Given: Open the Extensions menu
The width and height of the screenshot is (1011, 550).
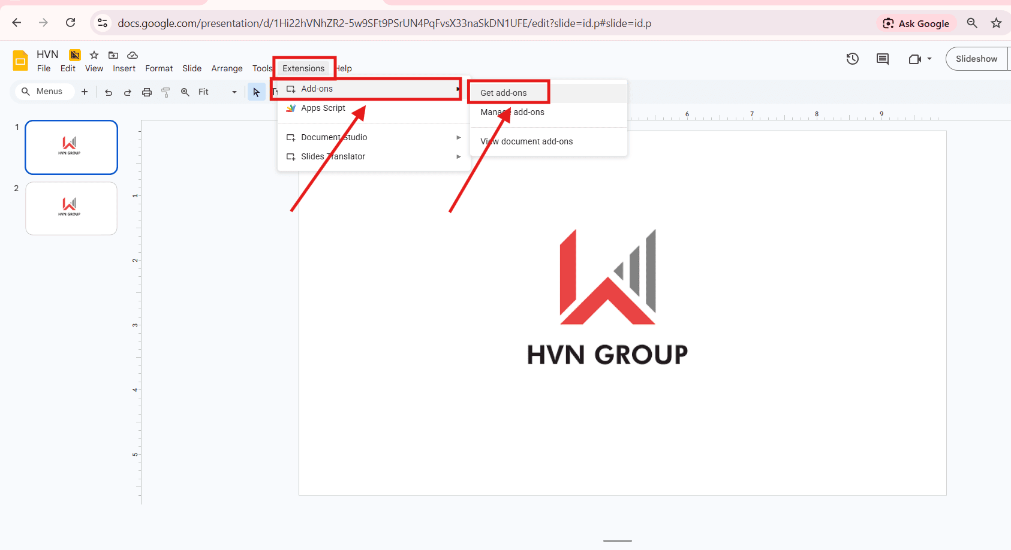Looking at the screenshot, I should [x=303, y=68].
